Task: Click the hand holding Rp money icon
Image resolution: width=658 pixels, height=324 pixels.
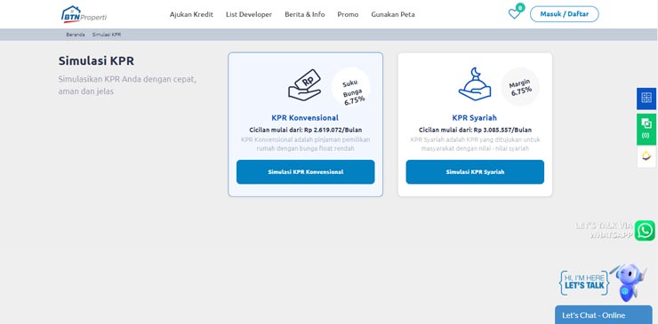Action: (305, 85)
